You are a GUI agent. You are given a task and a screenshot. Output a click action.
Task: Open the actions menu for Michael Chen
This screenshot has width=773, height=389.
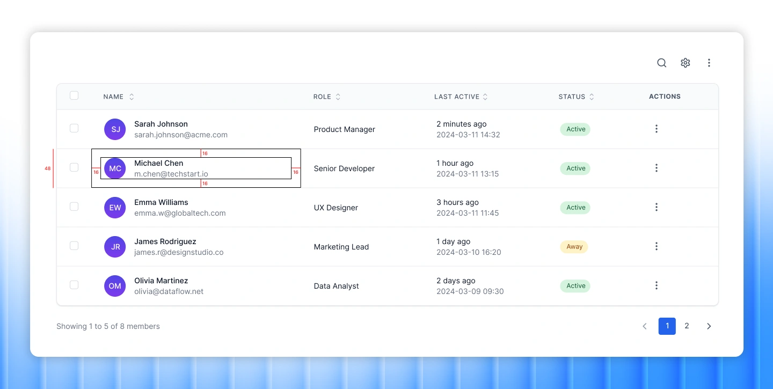click(x=657, y=168)
